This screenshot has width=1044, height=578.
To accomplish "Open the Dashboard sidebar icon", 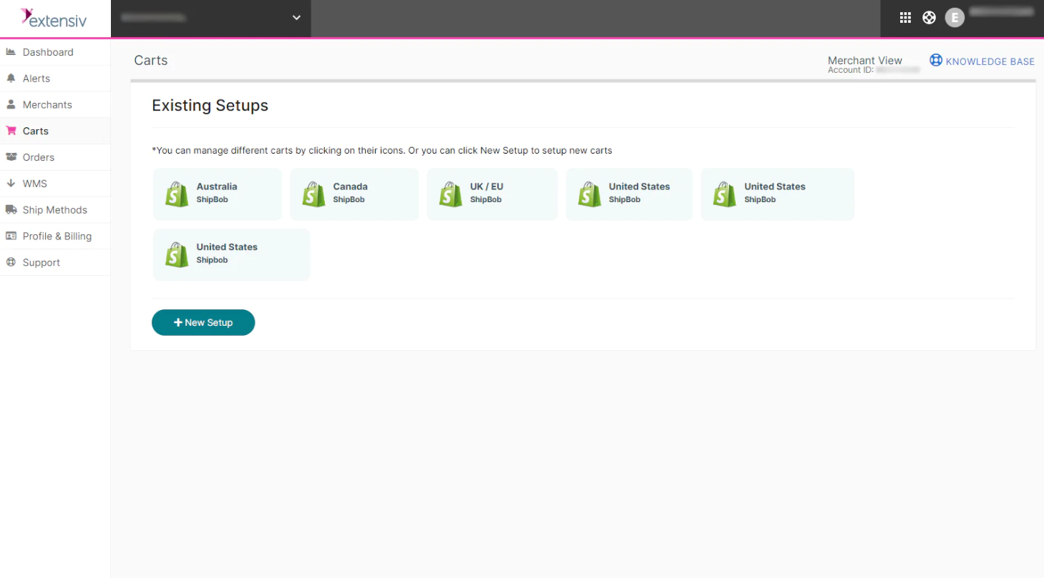I will [11, 51].
